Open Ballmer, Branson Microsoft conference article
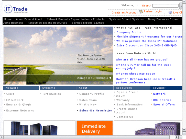The height and width of the screenshot is (139, 186). (145, 81)
